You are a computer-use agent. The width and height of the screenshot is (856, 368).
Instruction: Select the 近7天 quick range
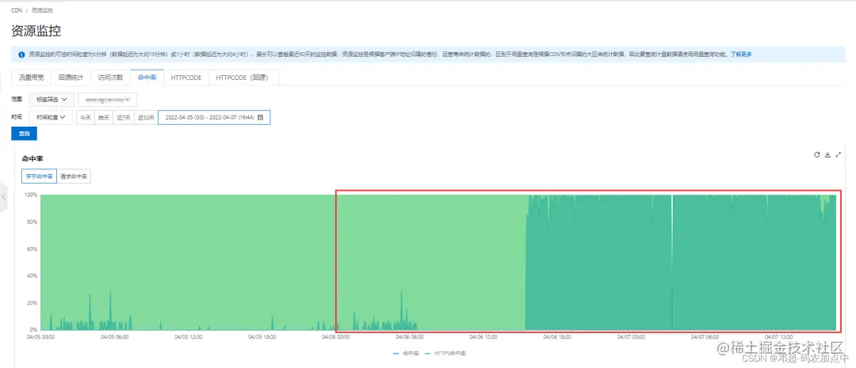[x=124, y=117]
